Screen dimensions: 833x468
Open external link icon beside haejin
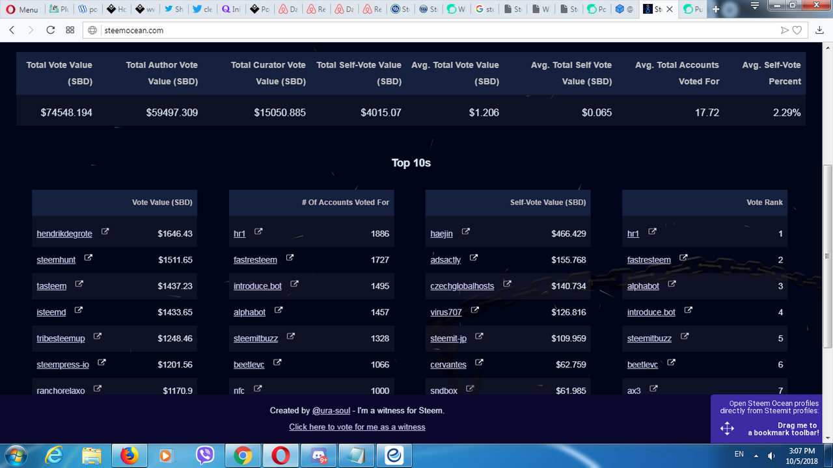coord(465,232)
